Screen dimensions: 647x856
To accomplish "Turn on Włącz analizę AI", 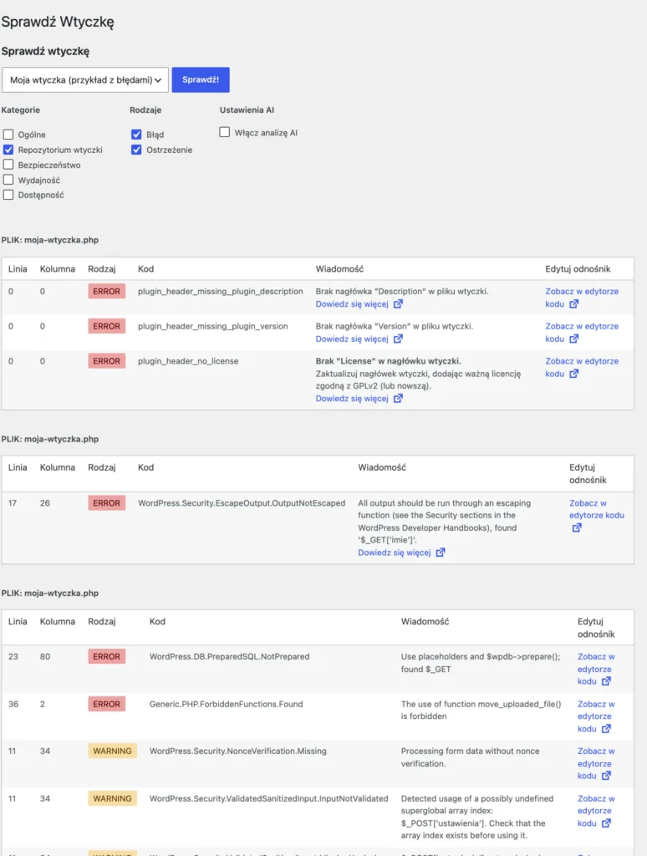I will click(224, 132).
